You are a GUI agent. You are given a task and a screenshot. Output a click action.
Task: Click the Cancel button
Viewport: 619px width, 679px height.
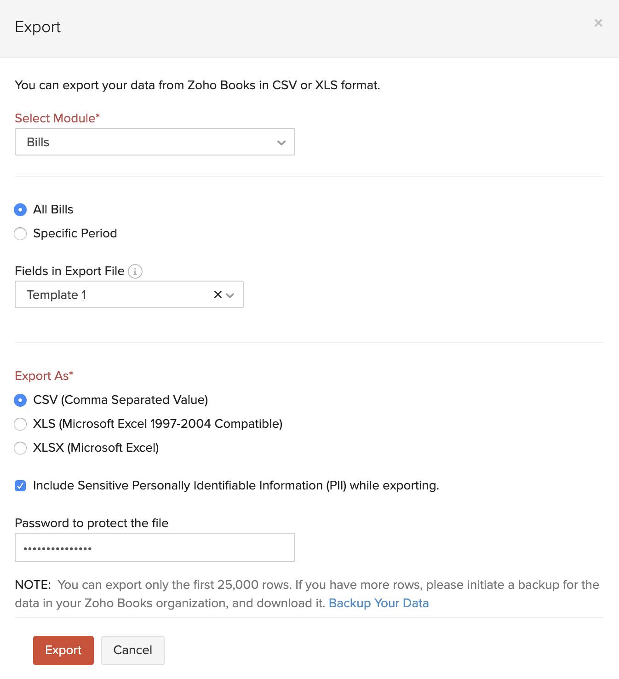click(132, 650)
